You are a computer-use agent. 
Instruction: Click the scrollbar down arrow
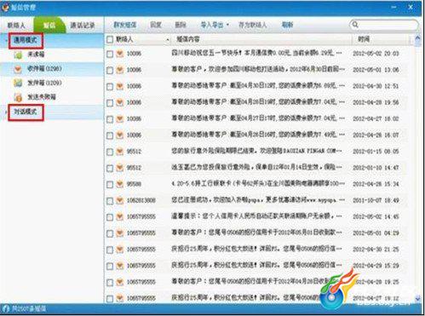(x=417, y=298)
